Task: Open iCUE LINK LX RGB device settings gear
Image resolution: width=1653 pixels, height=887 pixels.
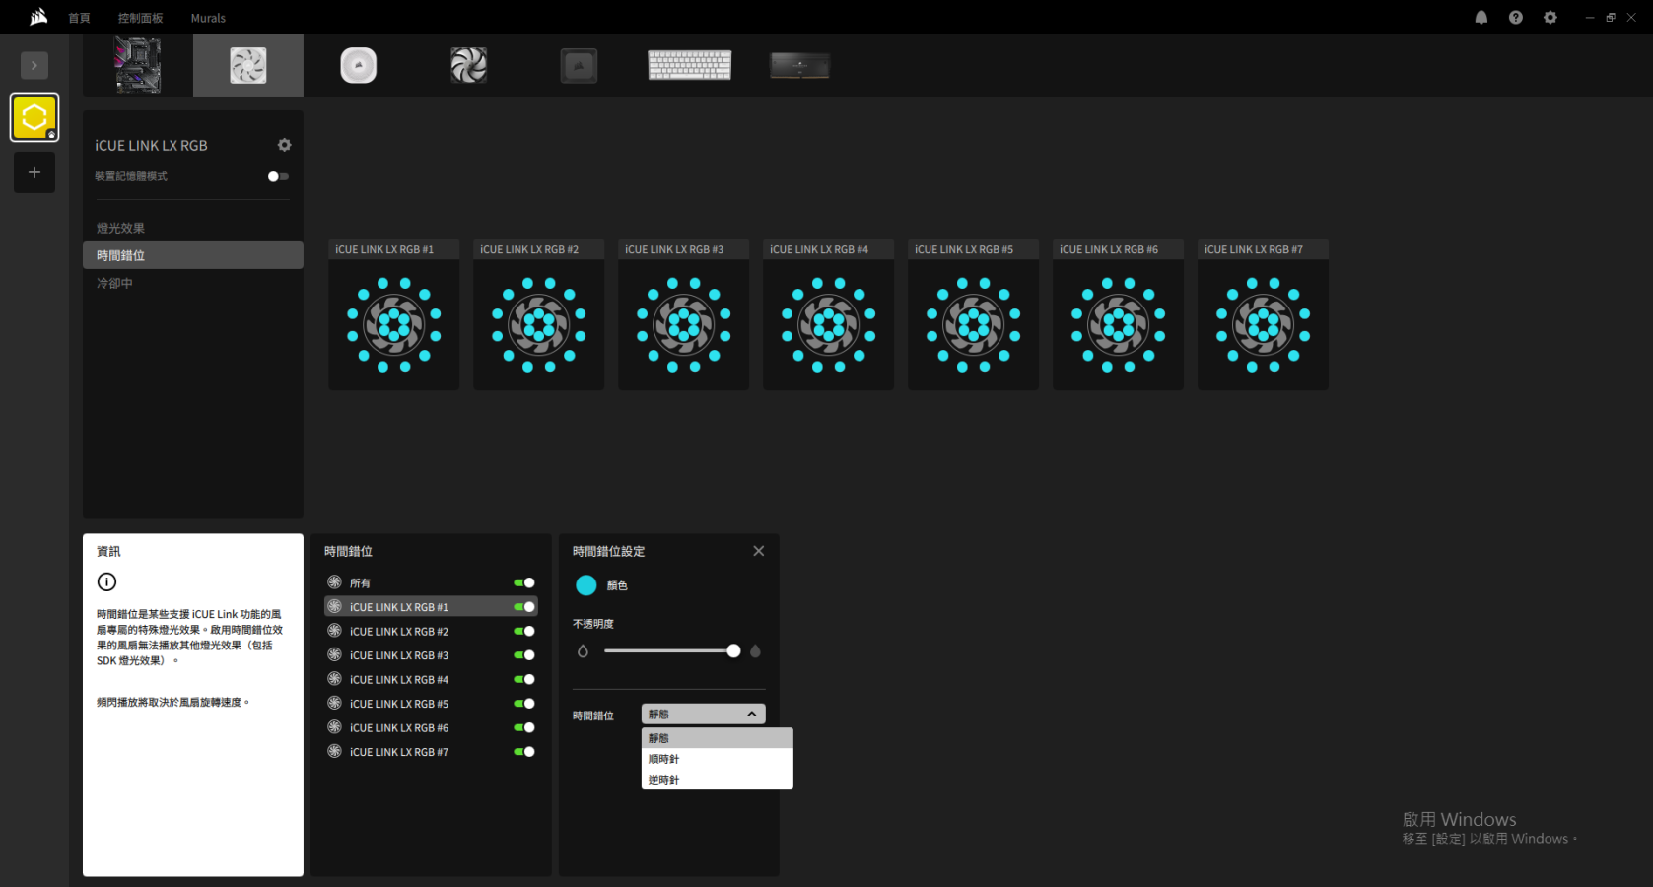Action: 284,145
